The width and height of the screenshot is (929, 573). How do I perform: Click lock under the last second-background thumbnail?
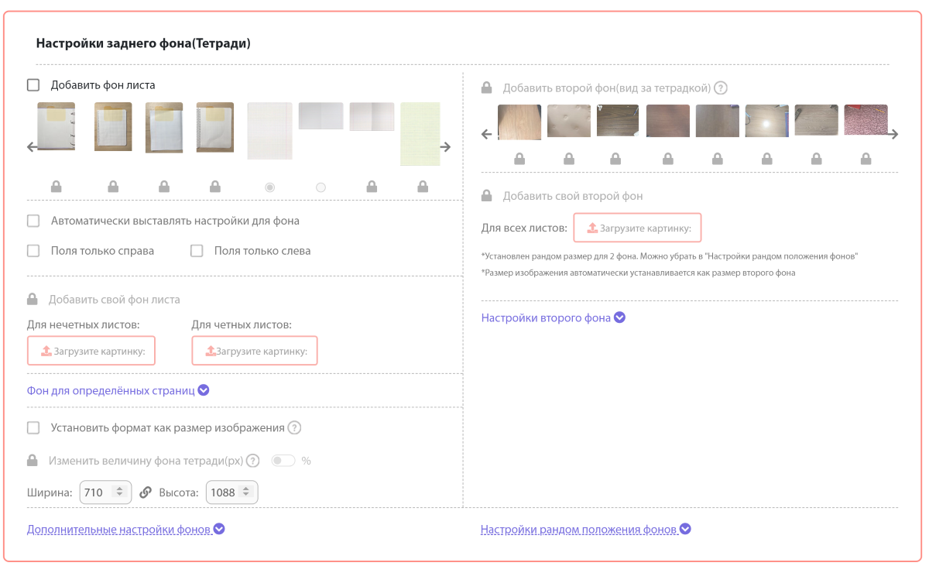coord(866,160)
